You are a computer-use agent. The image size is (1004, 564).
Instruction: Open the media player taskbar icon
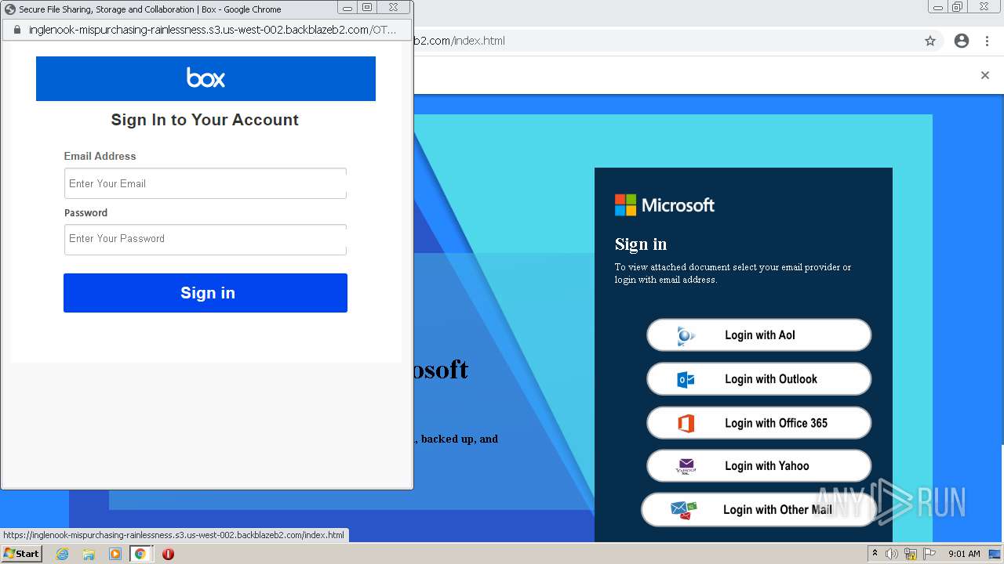(x=115, y=554)
